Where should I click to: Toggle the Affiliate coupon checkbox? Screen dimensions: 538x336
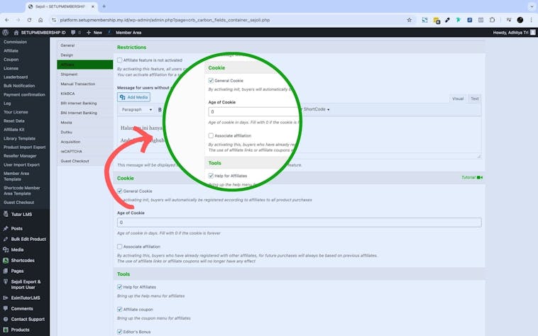click(x=119, y=310)
